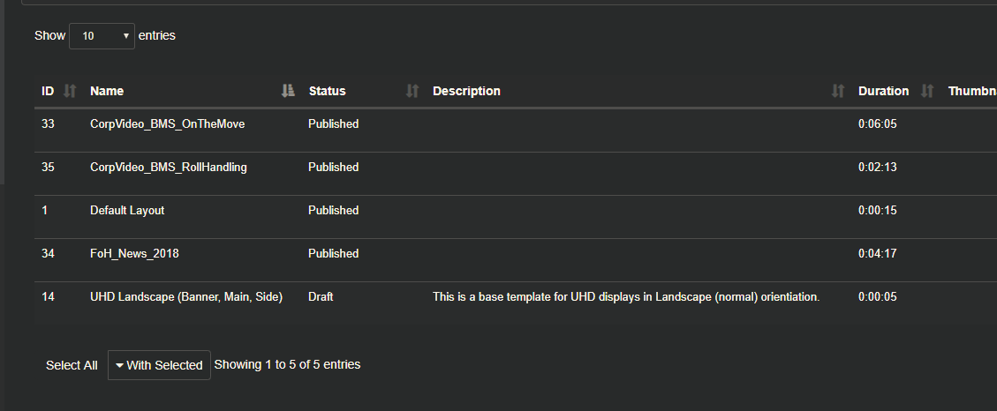The width and height of the screenshot is (997, 411).
Task: Sort by Duration using arrows icon
Action: (x=928, y=91)
